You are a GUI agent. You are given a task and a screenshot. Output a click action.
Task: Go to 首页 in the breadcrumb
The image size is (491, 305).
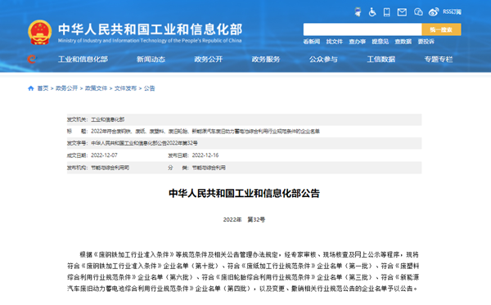point(43,88)
